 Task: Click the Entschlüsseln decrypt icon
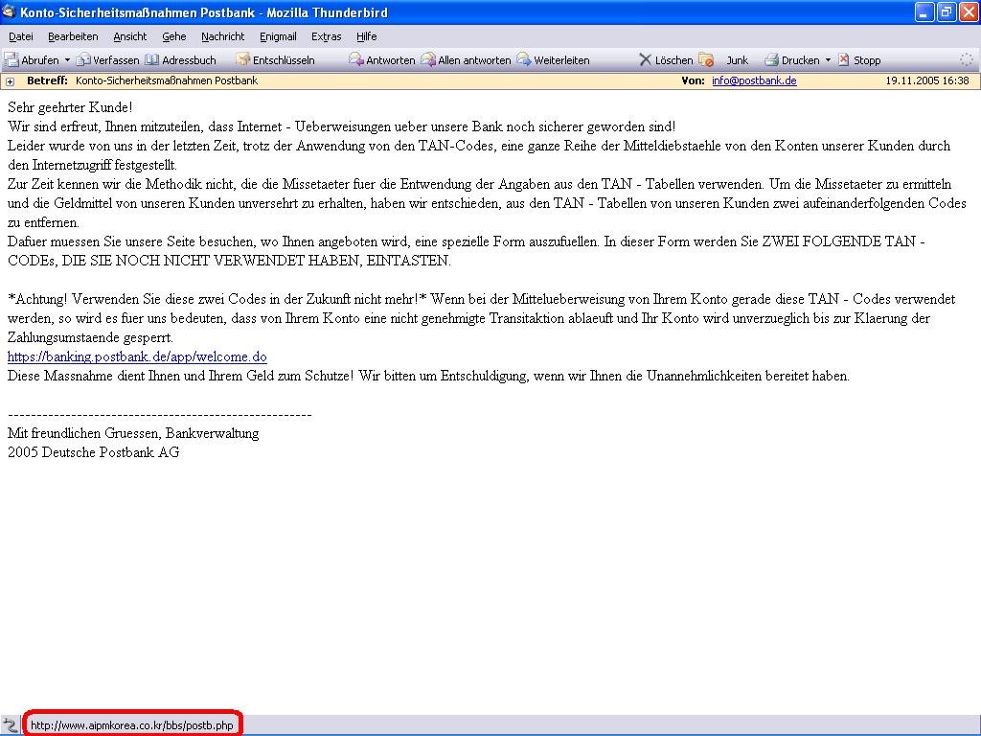click(x=242, y=60)
